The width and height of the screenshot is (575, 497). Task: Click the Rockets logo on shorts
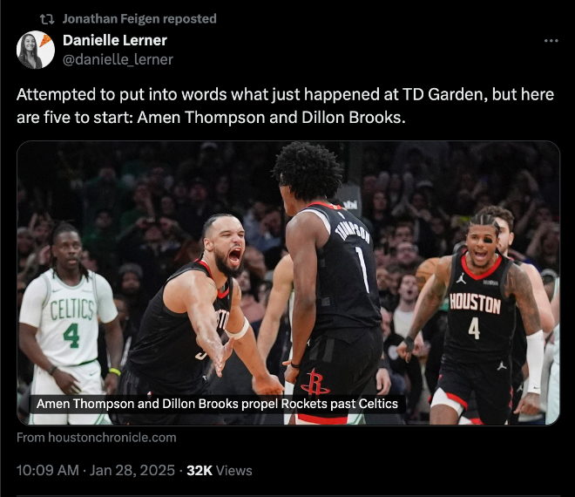315,383
